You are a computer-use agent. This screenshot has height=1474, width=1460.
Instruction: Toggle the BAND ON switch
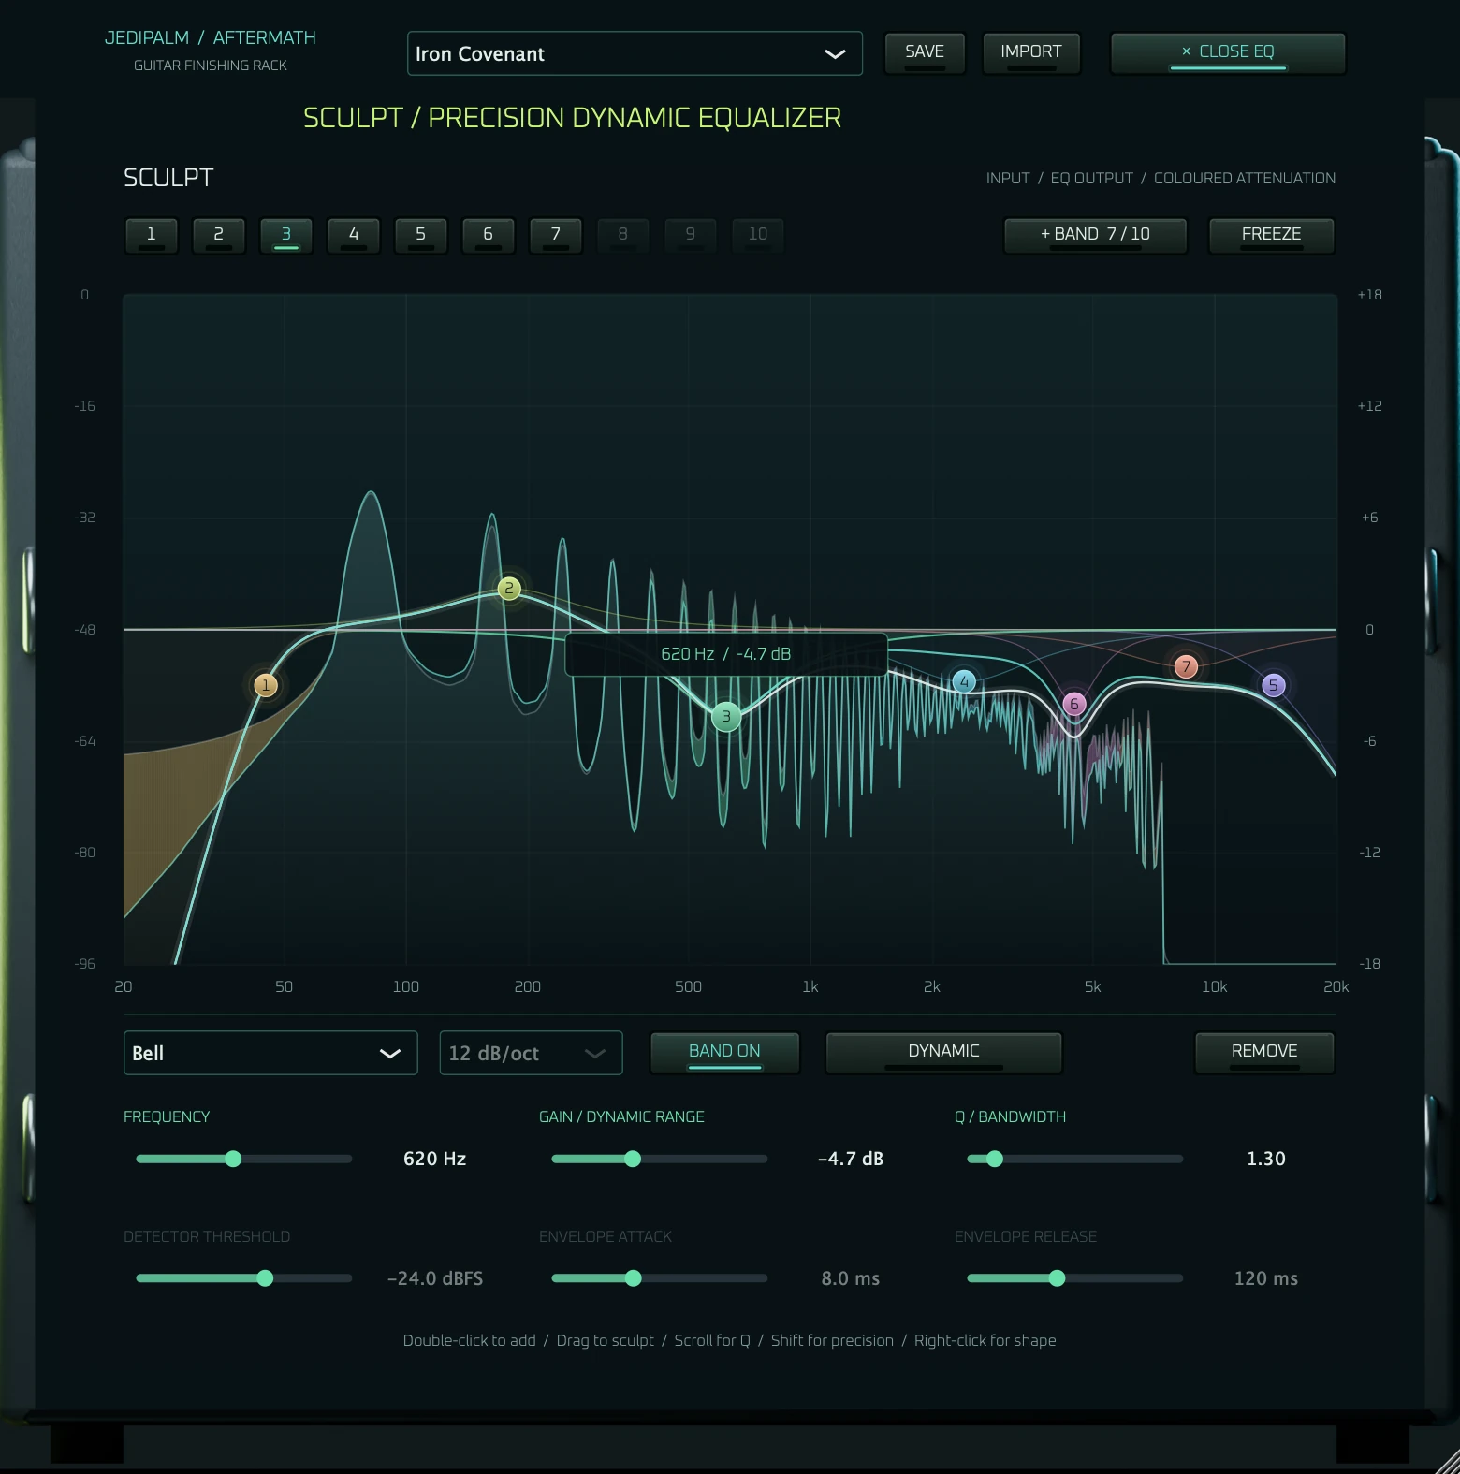(x=725, y=1053)
